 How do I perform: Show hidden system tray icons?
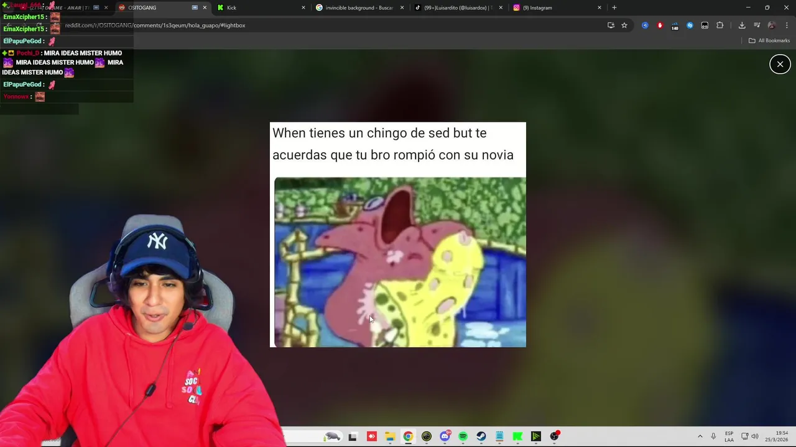click(700, 436)
